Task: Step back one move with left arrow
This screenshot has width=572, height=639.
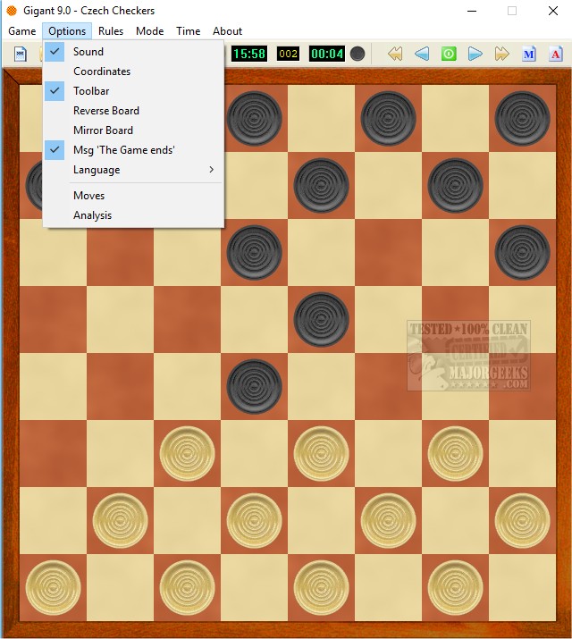Action: pyautogui.click(x=422, y=54)
